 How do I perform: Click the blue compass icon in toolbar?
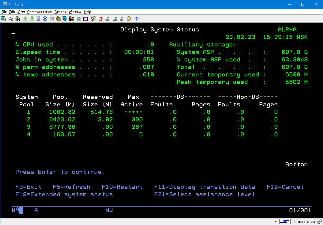(x=45, y=19)
